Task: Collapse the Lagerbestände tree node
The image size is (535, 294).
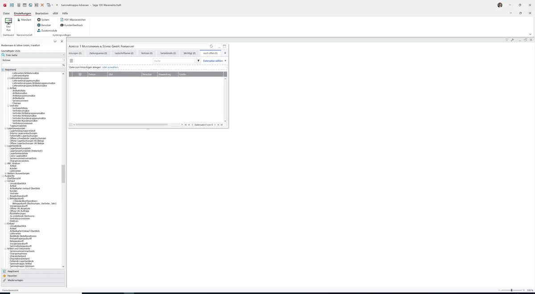Action: (x=6, y=146)
